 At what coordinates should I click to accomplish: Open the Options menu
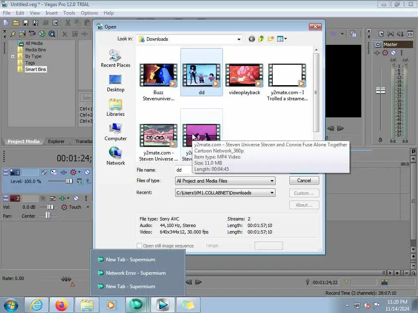point(89,13)
